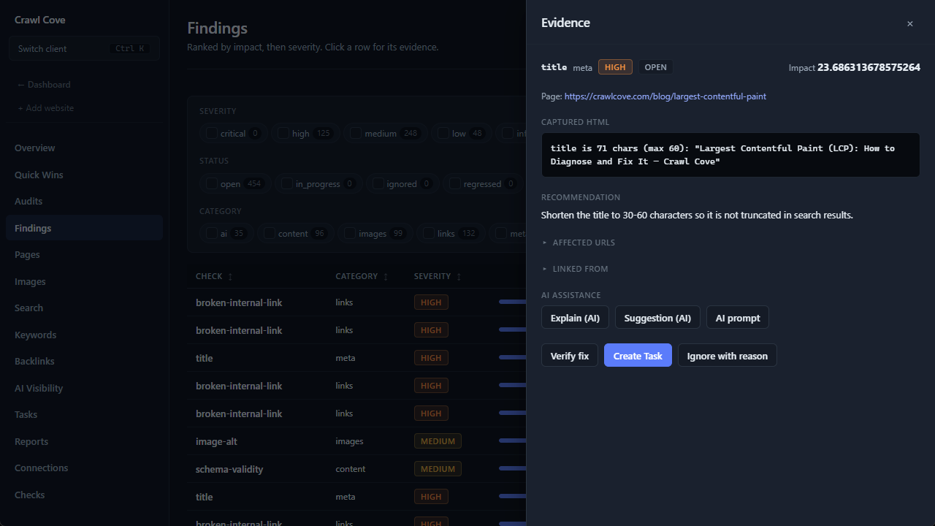This screenshot has width=935, height=526.
Task: Sort findings by the Category column
Action: tap(362, 276)
